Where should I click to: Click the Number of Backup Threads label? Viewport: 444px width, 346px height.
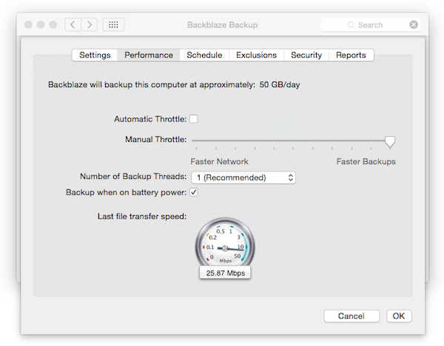(133, 177)
